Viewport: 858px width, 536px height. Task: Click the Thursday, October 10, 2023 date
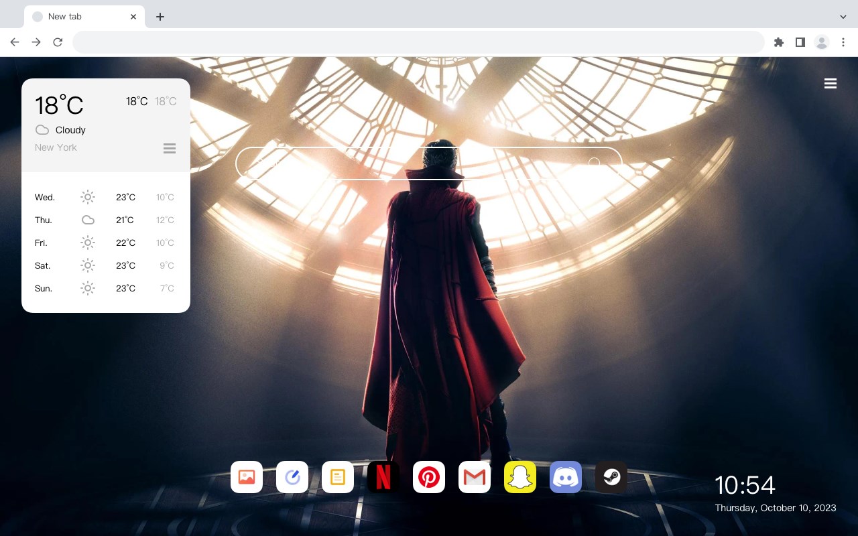pyautogui.click(x=776, y=508)
